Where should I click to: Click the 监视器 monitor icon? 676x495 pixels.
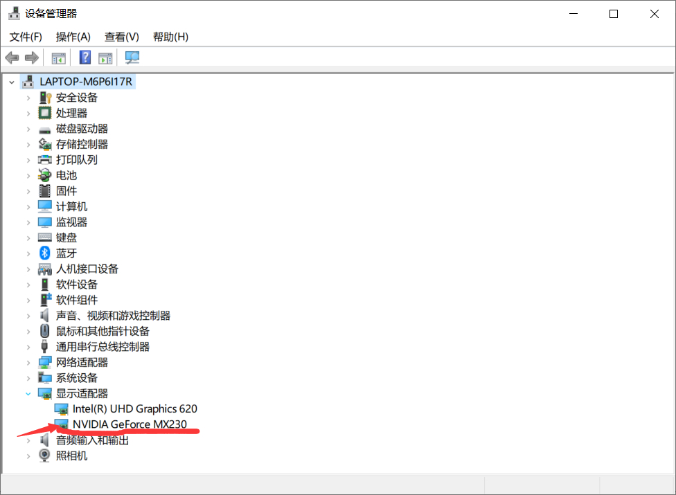tap(45, 222)
